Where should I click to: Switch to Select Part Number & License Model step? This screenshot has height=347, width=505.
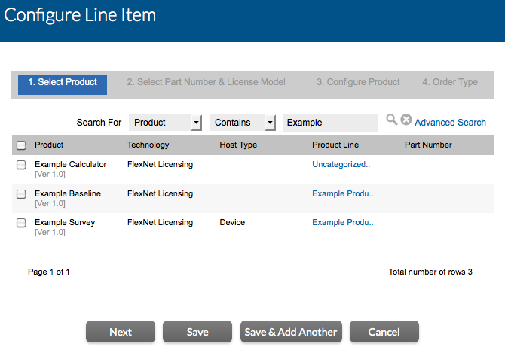[x=206, y=83]
